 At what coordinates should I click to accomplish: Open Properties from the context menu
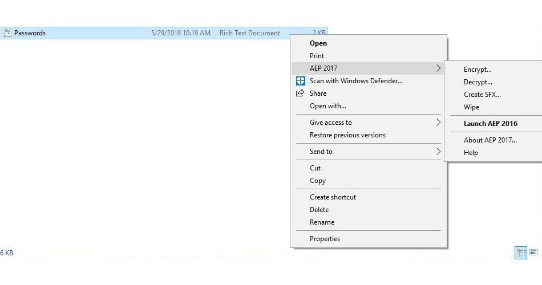[x=369, y=239]
